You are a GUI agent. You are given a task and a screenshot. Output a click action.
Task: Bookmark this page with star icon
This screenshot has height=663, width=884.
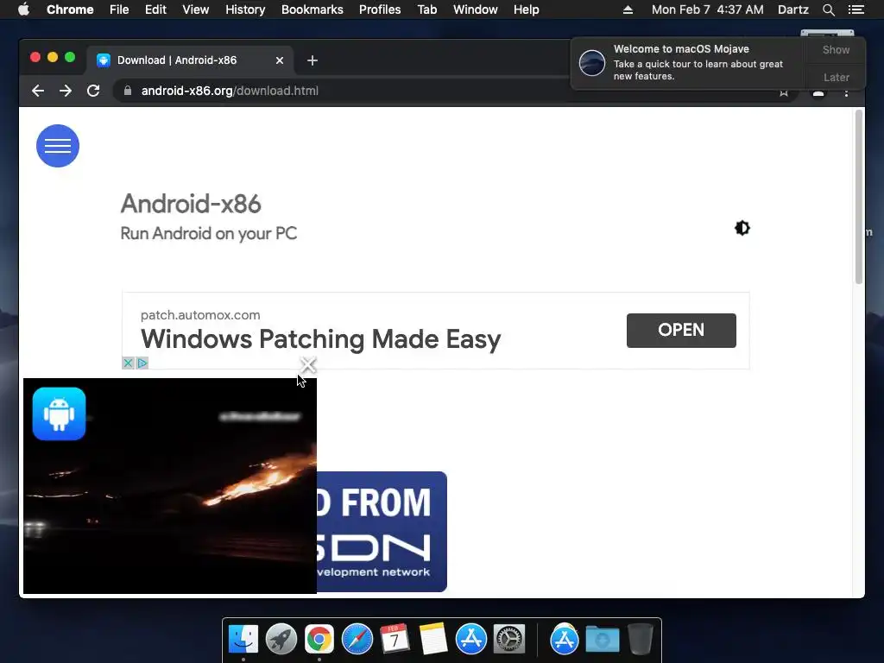(x=784, y=93)
